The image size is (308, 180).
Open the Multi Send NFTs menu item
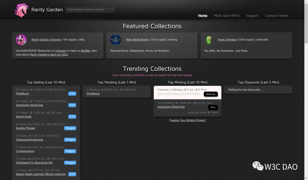227,16
